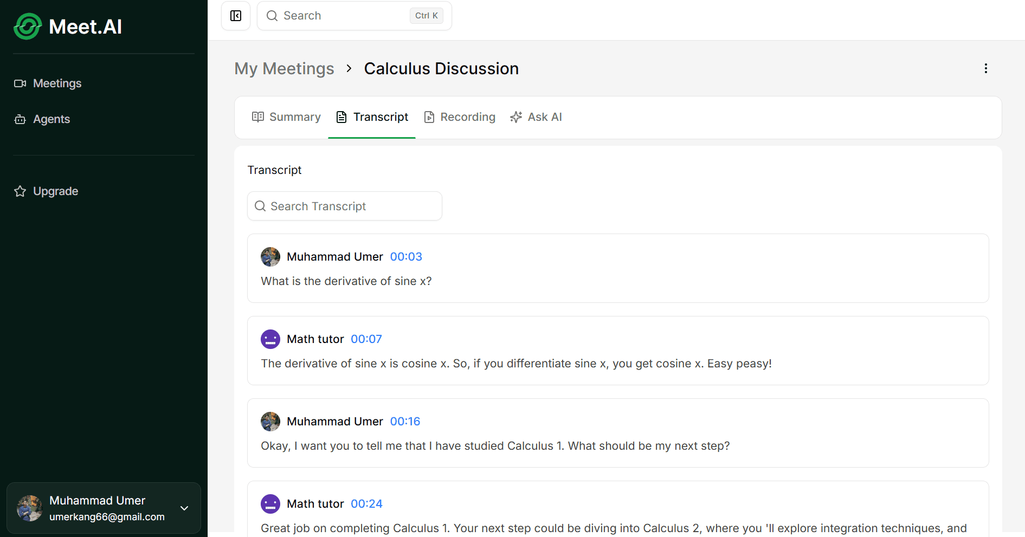Click the Search Transcript field
The image size is (1025, 537).
[345, 206]
